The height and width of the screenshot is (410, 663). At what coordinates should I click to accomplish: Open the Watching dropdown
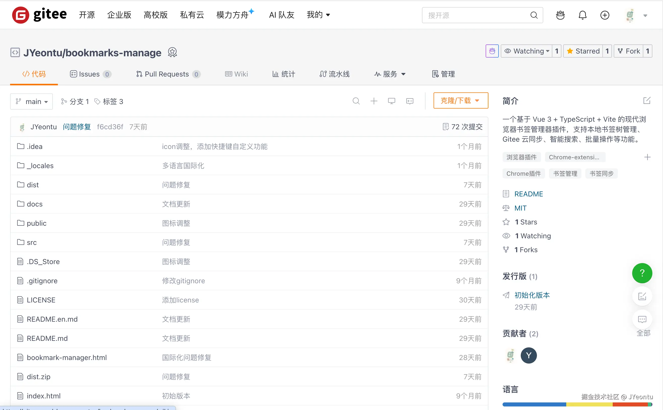click(x=527, y=51)
